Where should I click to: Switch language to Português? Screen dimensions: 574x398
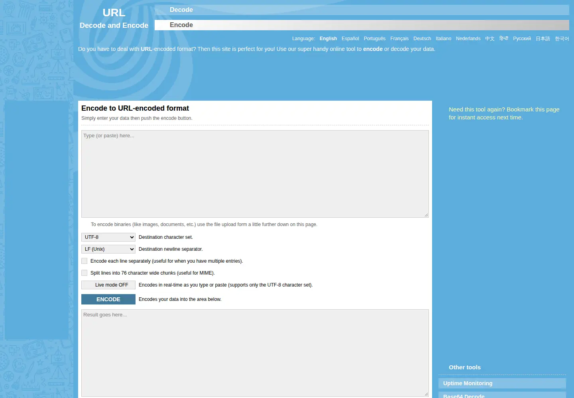[x=374, y=39]
